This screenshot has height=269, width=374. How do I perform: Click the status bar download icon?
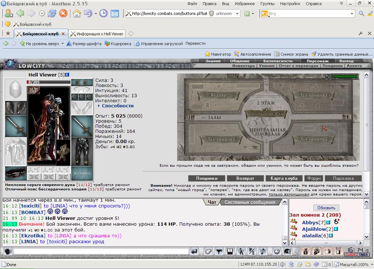(x=291, y=264)
